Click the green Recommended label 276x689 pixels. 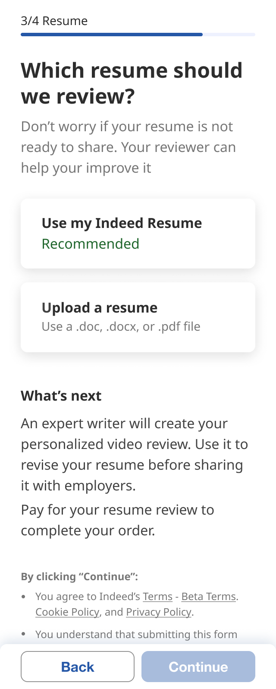pyautogui.click(x=91, y=244)
